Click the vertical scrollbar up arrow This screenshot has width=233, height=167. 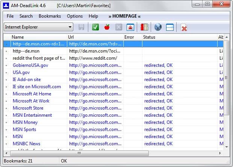[227, 37]
